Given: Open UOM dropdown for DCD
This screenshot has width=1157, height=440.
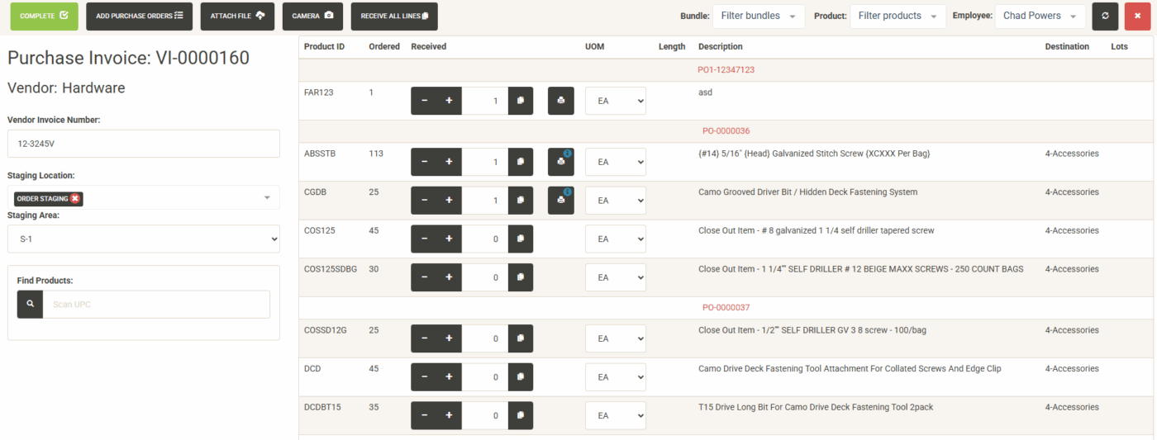Looking at the screenshot, I should (616, 377).
